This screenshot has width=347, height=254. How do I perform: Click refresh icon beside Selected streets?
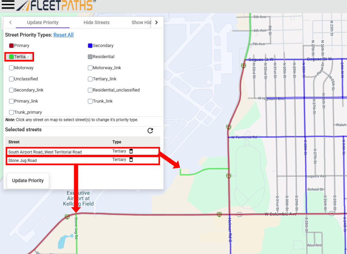point(150,130)
